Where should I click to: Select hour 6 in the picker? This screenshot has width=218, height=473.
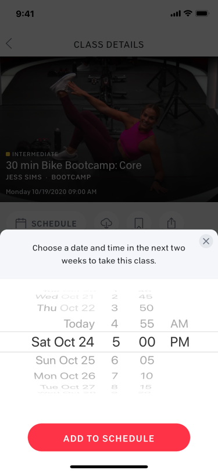[x=116, y=360]
